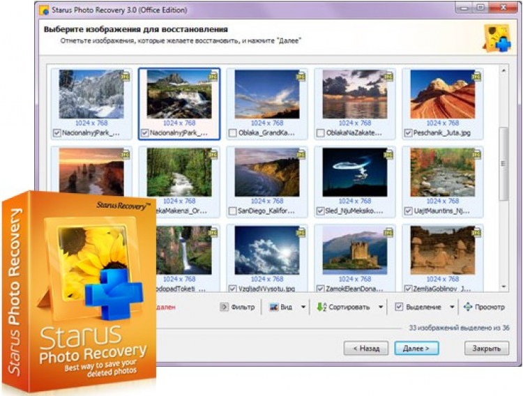Screen dimensions: 523x396
Task: Select the VzgljadVVysotu.jpg clouds thumbnail
Action: pos(267,250)
